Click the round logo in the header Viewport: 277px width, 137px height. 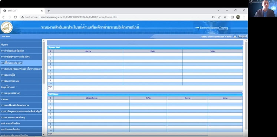[7, 27]
